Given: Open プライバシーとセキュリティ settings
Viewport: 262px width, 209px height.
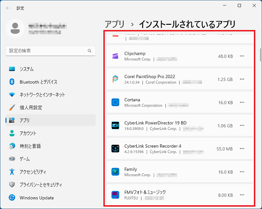Looking at the screenshot, I should [x=50, y=185].
